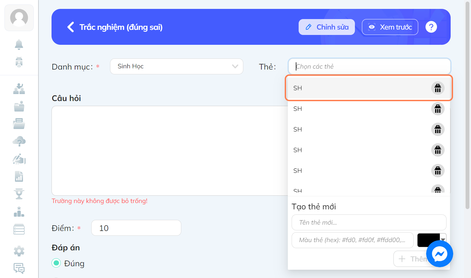
Task: Focus the Màu thẻ hex input field
Action: point(352,240)
